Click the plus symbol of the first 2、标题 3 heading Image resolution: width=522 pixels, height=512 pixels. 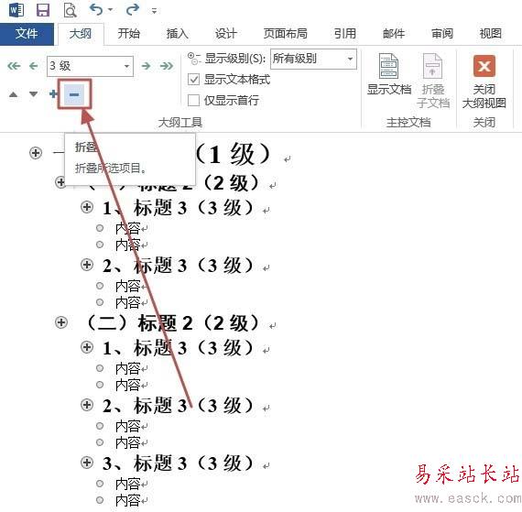coord(87,265)
